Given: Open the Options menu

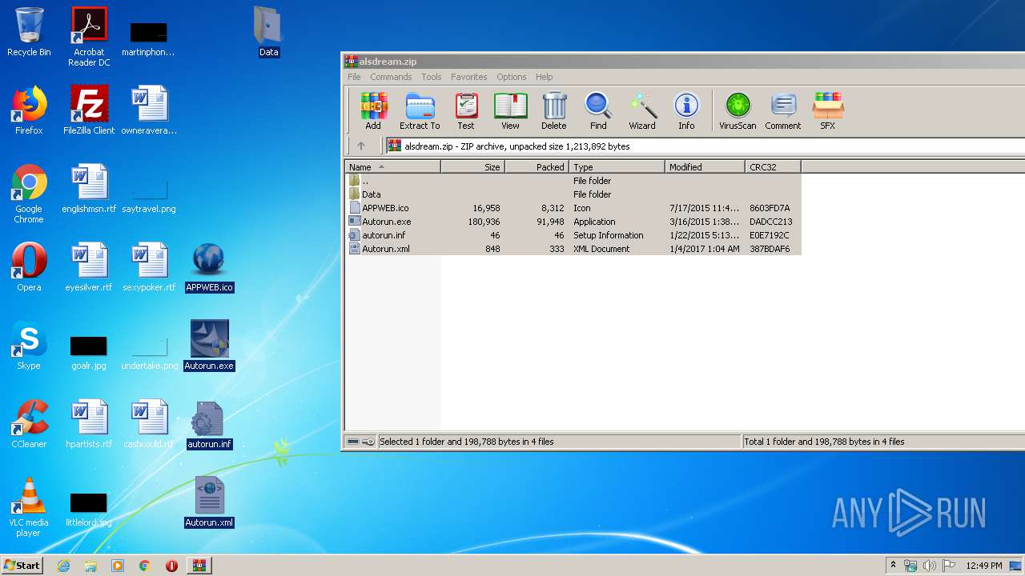Looking at the screenshot, I should tap(512, 77).
